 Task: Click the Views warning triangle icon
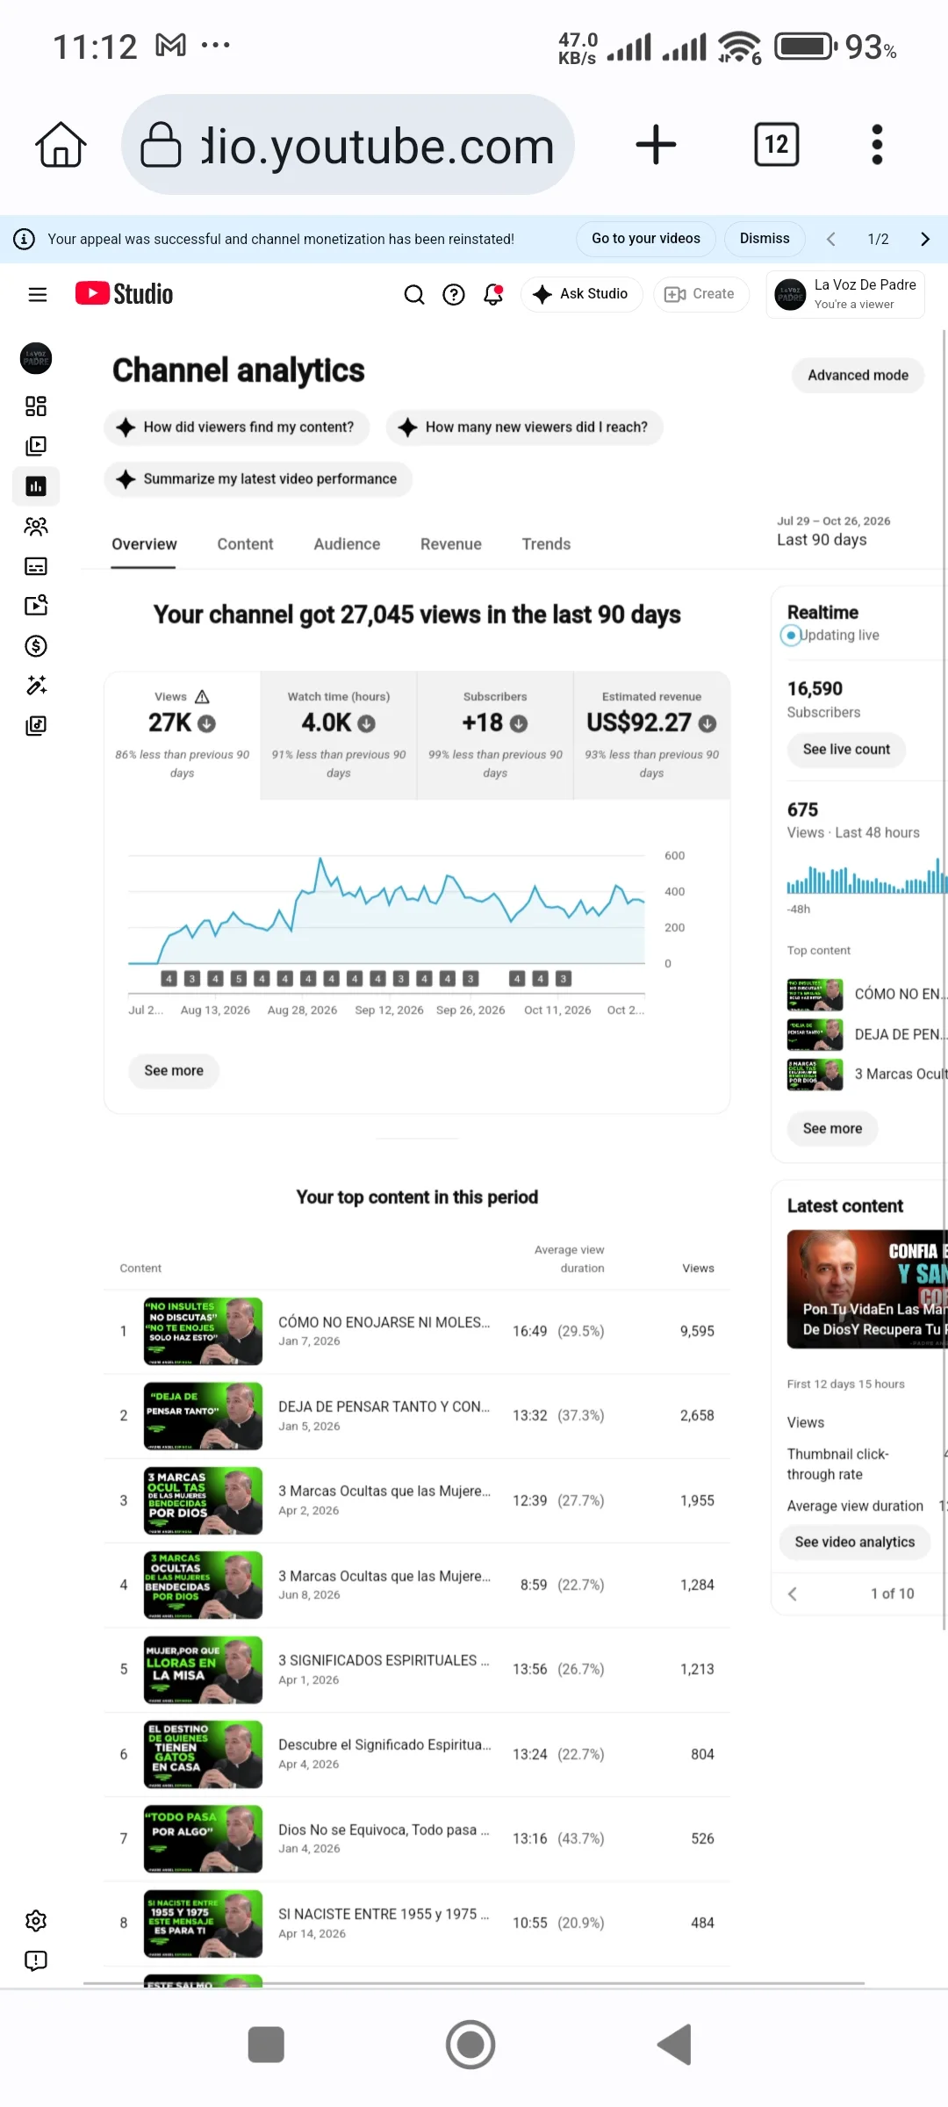(x=202, y=696)
